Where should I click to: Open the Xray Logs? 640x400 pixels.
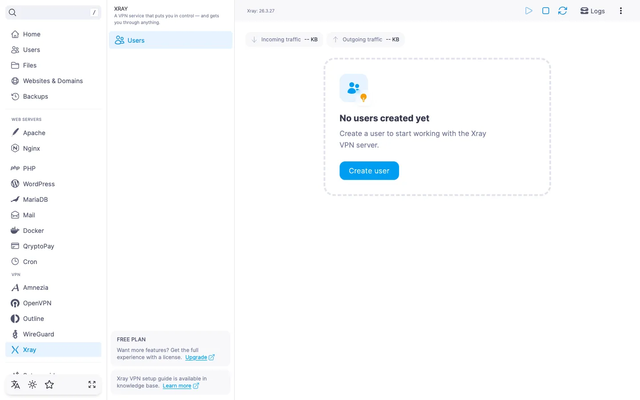click(x=592, y=11)
